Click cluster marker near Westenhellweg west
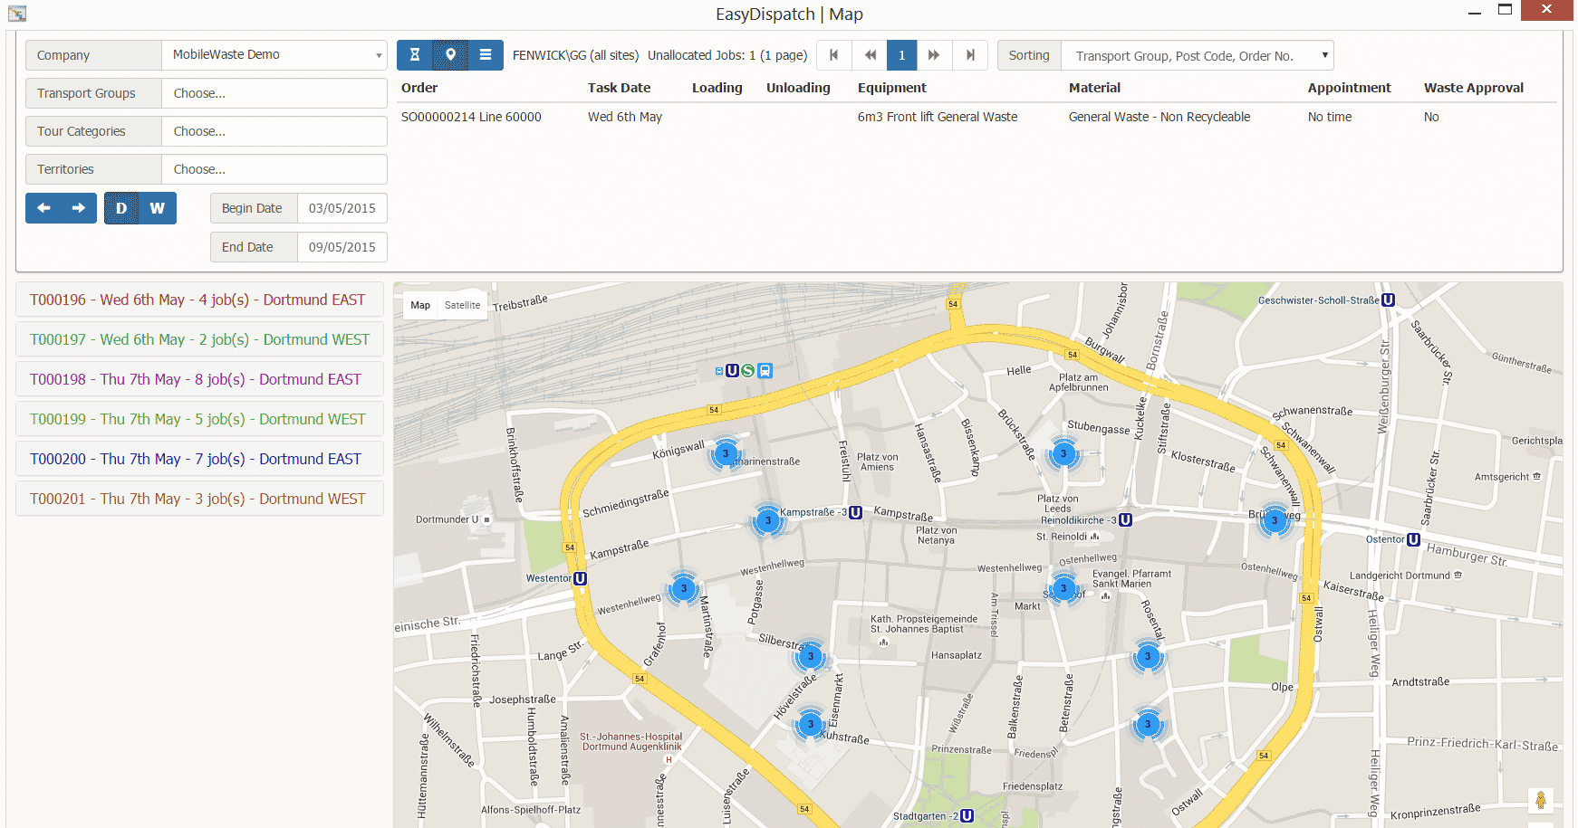 click(684, 588)
